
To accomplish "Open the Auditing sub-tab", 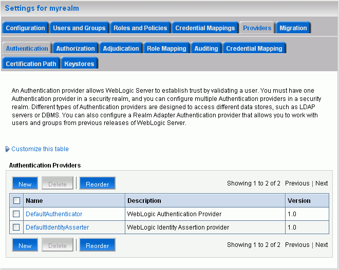I will coord(206,48).
